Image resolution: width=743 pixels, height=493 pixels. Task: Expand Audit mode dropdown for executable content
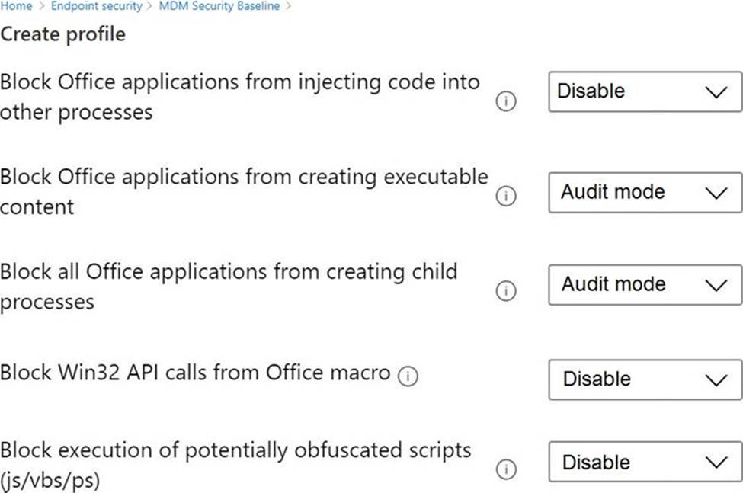(645, 192)
